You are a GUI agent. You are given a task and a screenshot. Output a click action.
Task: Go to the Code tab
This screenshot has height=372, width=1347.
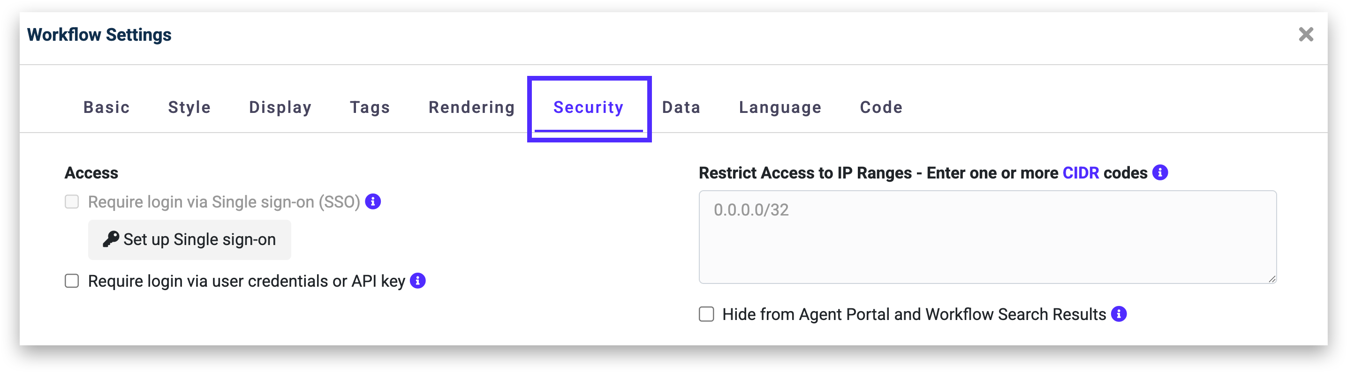tap(881, 107)
